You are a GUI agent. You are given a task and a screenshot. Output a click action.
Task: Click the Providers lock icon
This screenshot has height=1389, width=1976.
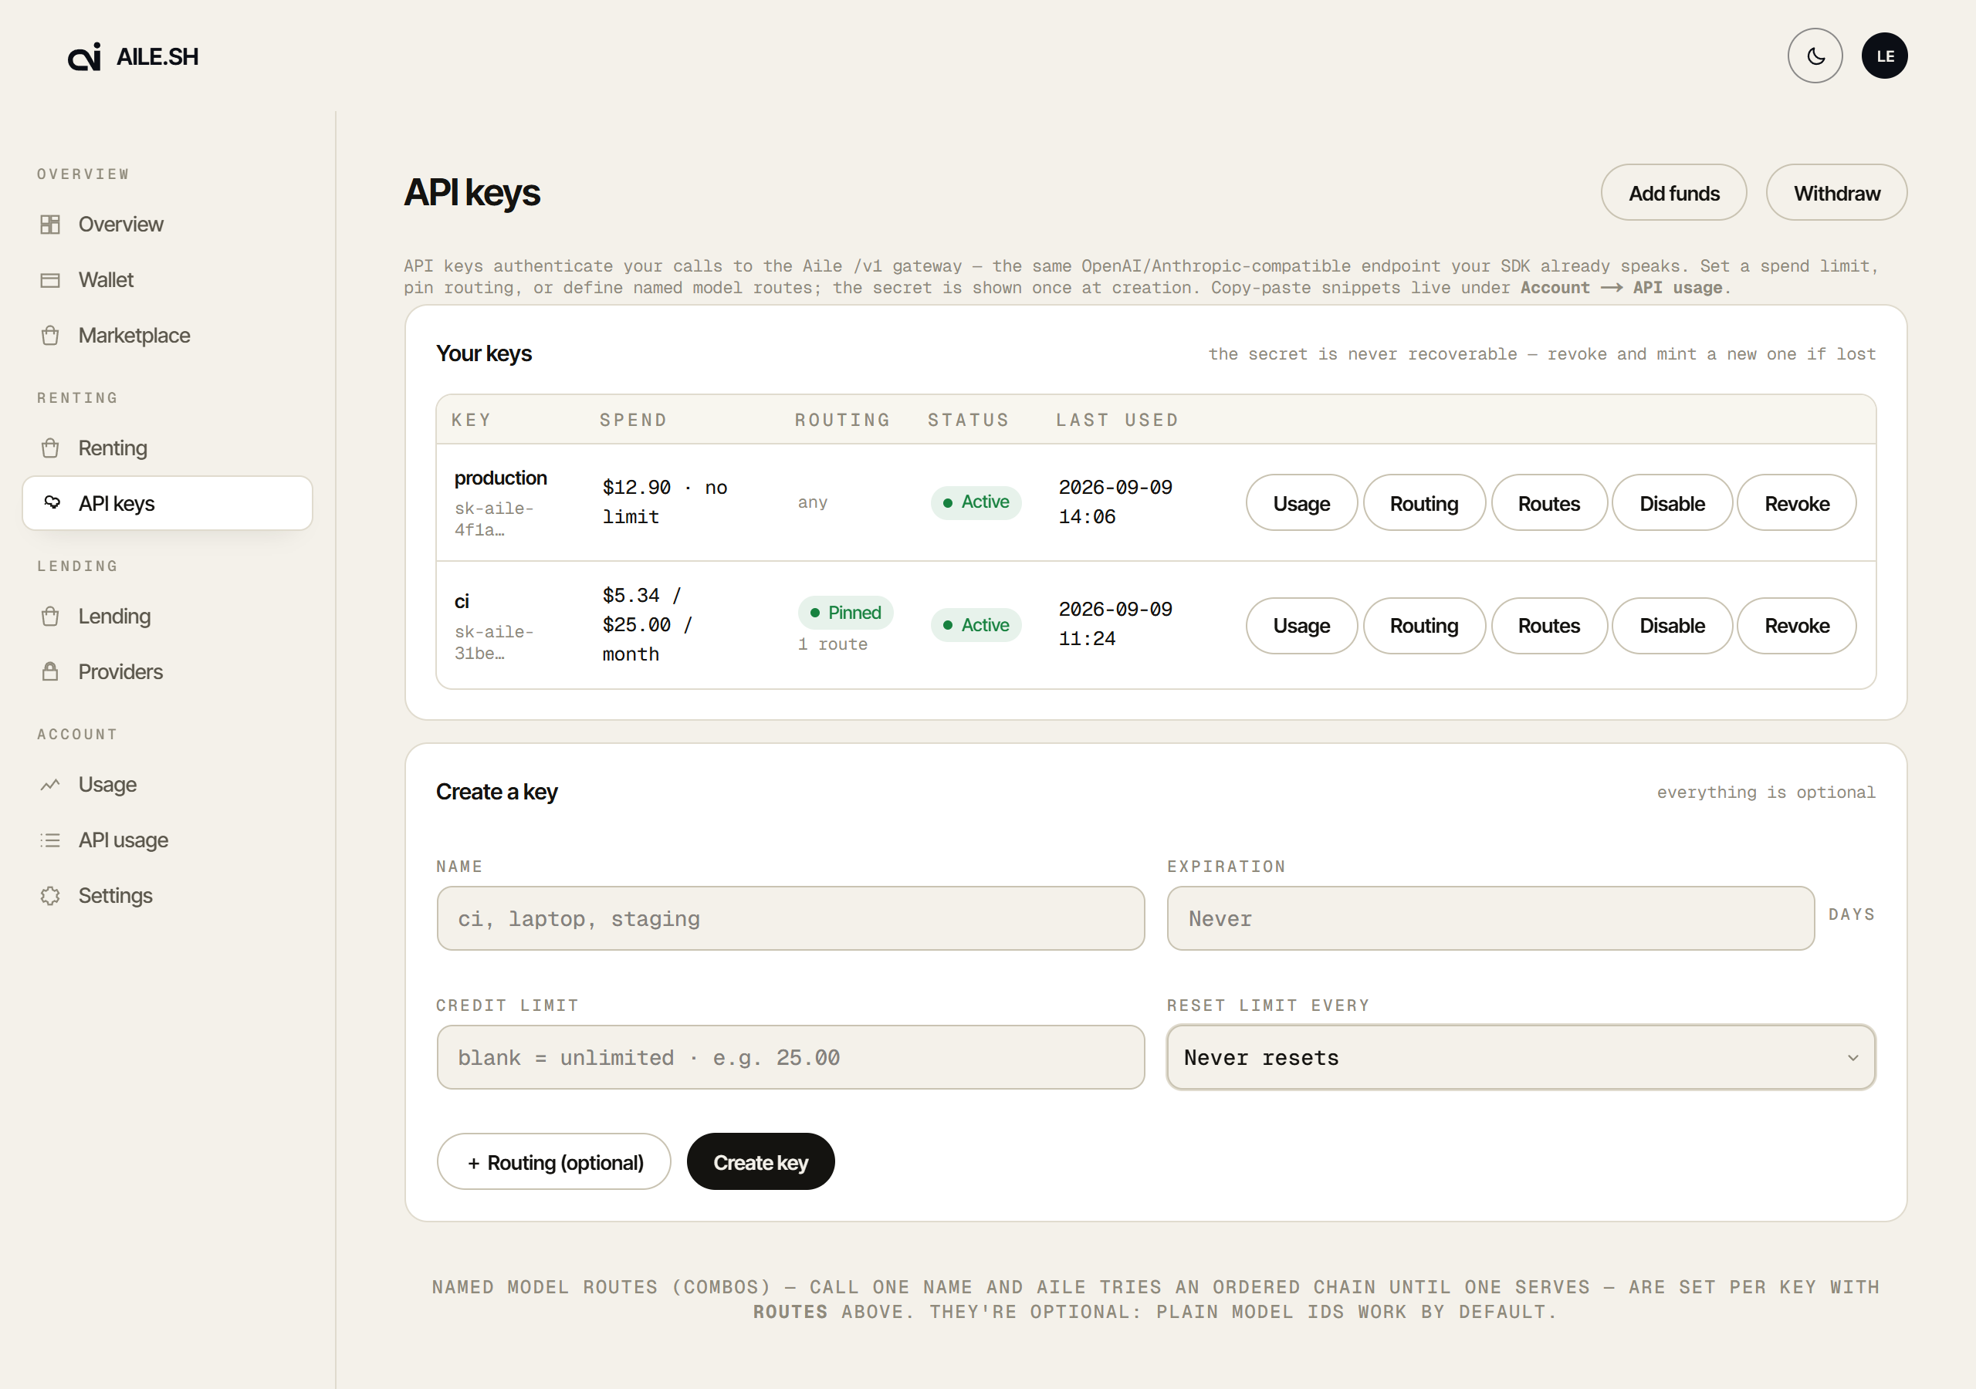point(50,671)
